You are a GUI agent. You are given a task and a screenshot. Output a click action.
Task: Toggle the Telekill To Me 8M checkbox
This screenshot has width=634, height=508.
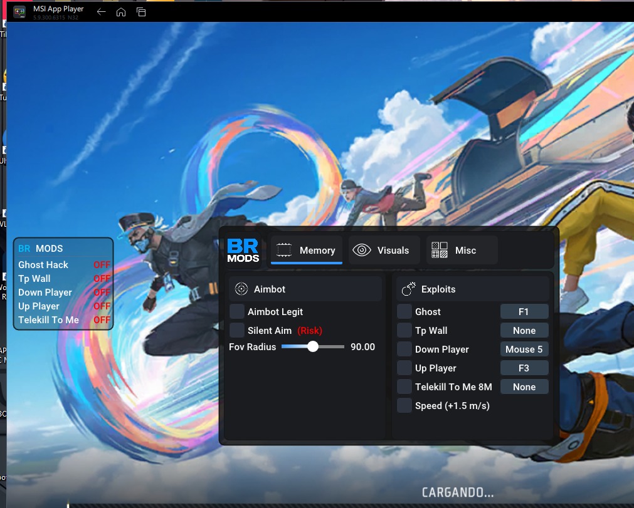404,386
